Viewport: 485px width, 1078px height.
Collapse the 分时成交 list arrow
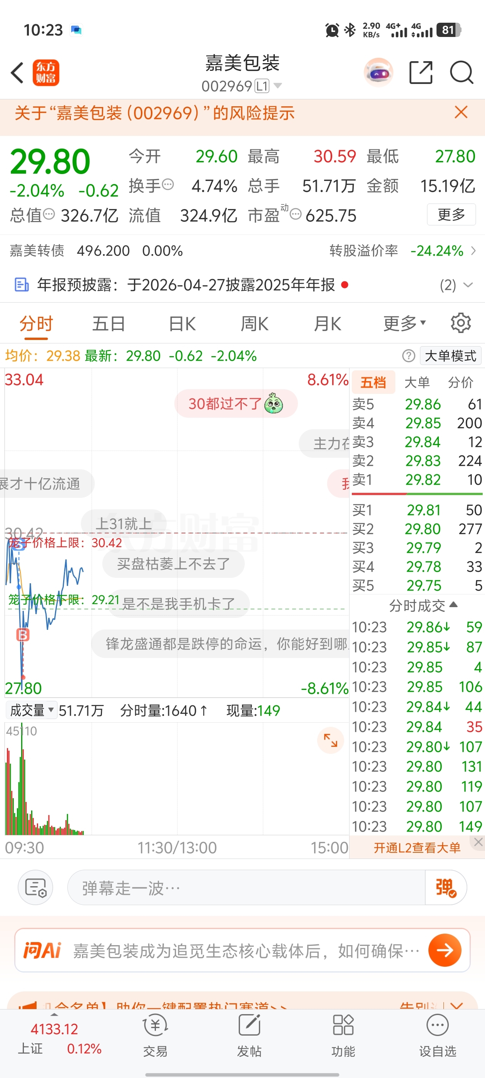(x=453, y=605)
